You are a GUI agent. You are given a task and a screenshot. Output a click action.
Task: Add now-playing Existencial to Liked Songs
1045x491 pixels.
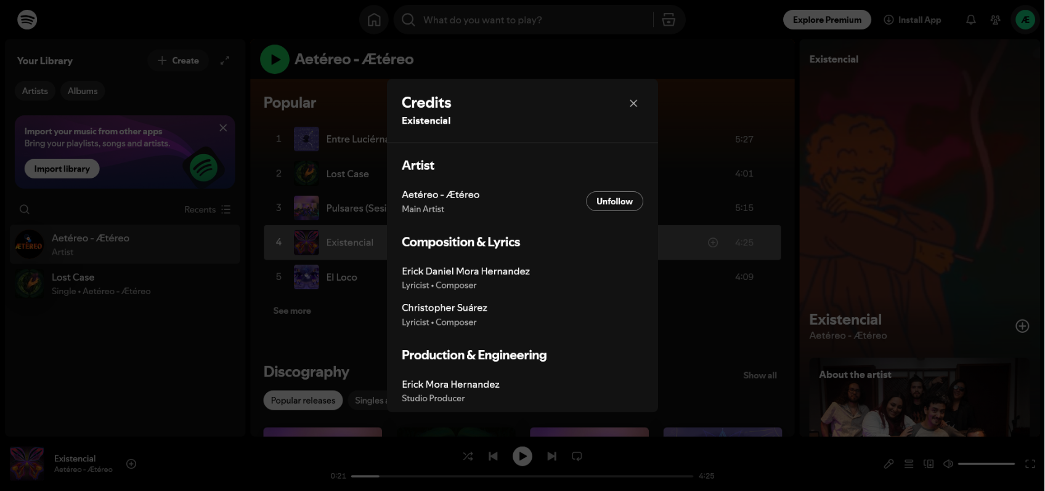pyautogui.click(x=131, y=464)
